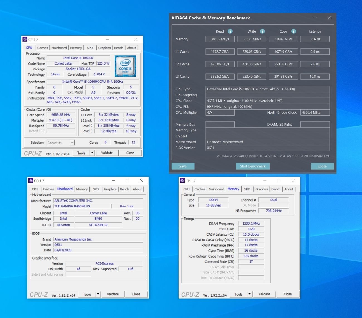Screen dimensions: 362x318
Task: Click the Memory Copy 32647 MB/s value
Action: pos(283,39)
